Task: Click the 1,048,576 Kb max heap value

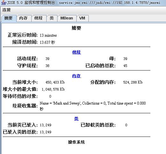Action: click(x=53, y=89)
